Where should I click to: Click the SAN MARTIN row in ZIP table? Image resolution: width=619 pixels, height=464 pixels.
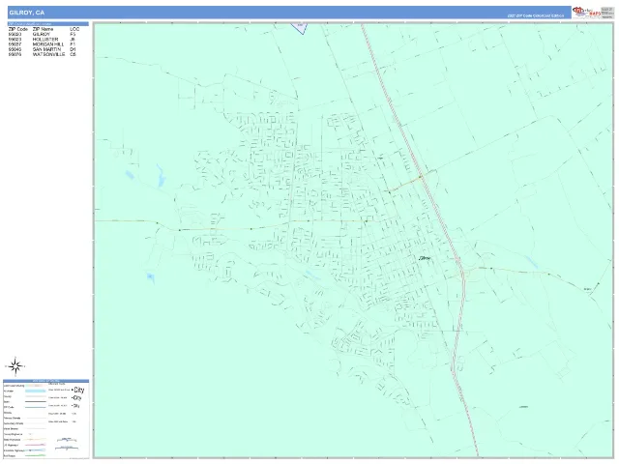click(44, 49)
